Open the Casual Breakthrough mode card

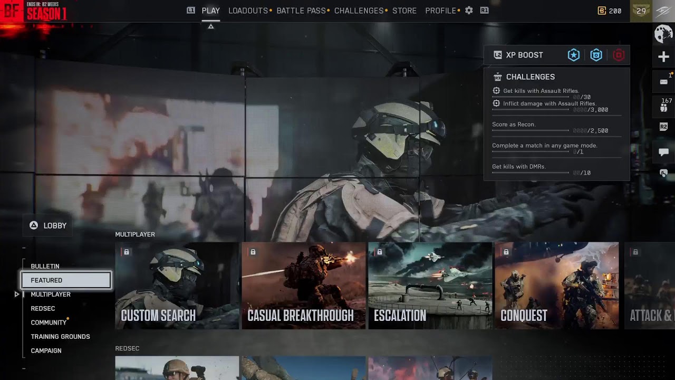tap(304, 286)
